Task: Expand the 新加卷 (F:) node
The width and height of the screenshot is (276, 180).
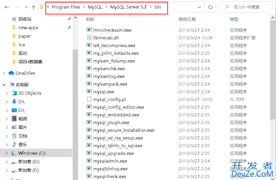Action: [7, 171]
